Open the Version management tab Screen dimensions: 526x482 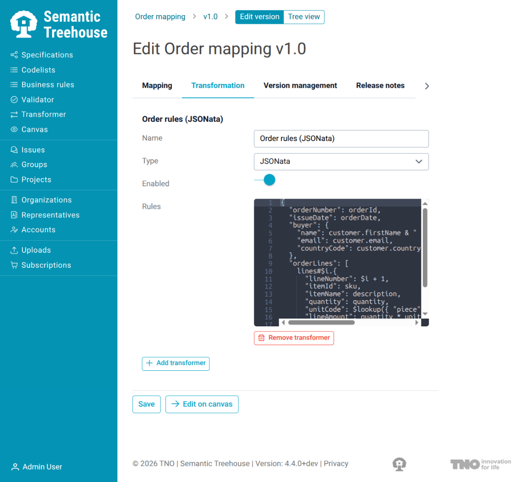point(300,86)
